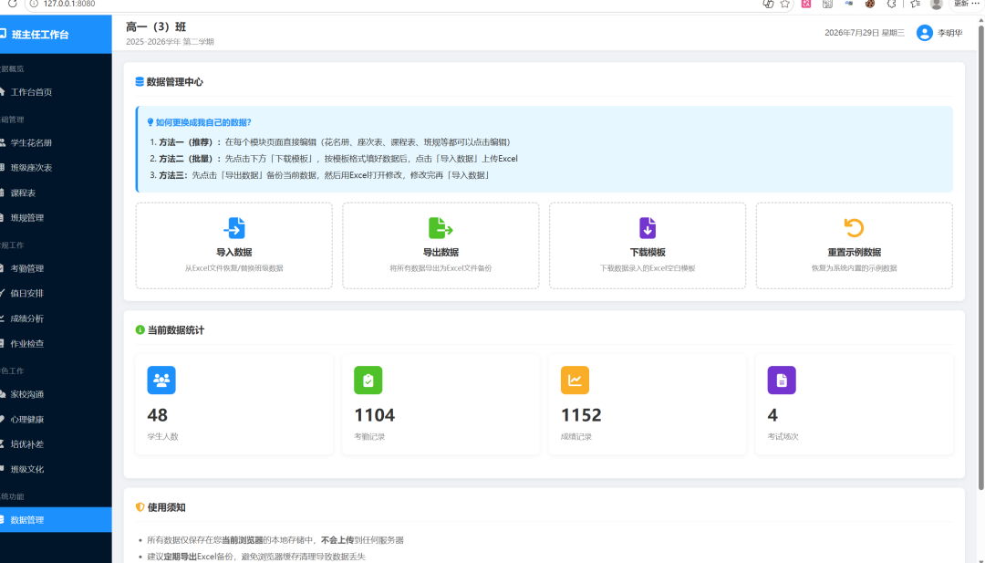Click the database icon beside 数据管理中心
The width and height of the screenshot is (985, 563).
tap(140, 82)
